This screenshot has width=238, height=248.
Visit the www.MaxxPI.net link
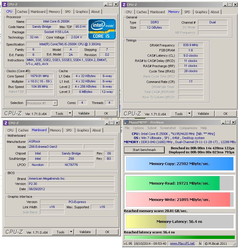tap(182, 243)
